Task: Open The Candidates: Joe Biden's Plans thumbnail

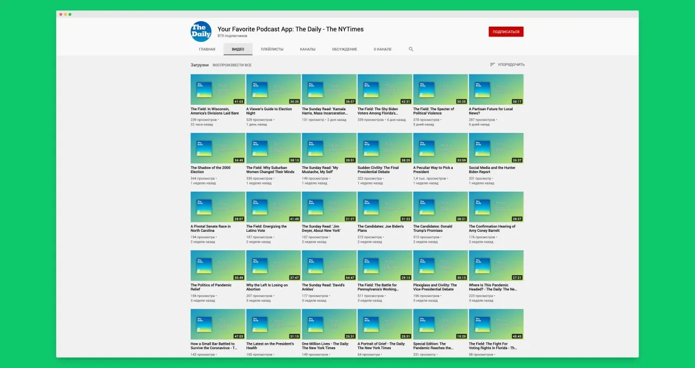Action: pyautogui.click(x=385, y=207)
